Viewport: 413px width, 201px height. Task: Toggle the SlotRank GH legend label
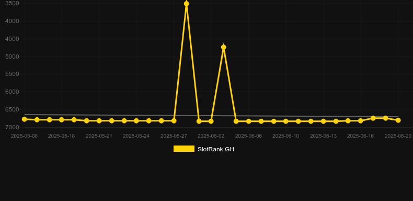[216, 149]
